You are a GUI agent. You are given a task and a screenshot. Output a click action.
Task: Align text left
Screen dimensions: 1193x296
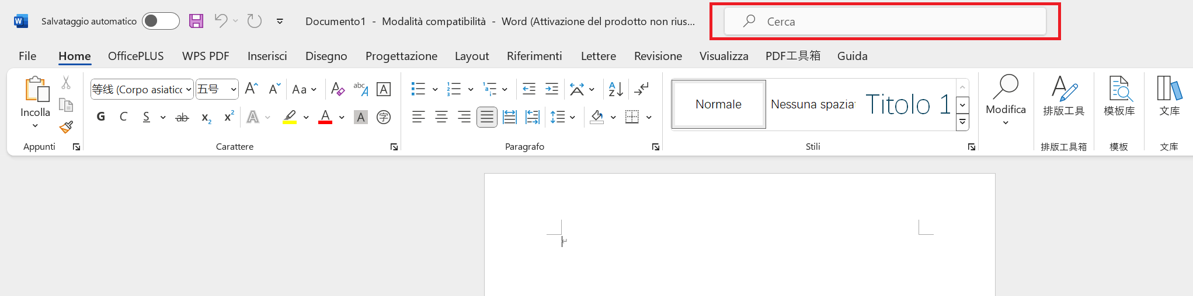click(418, 117)
